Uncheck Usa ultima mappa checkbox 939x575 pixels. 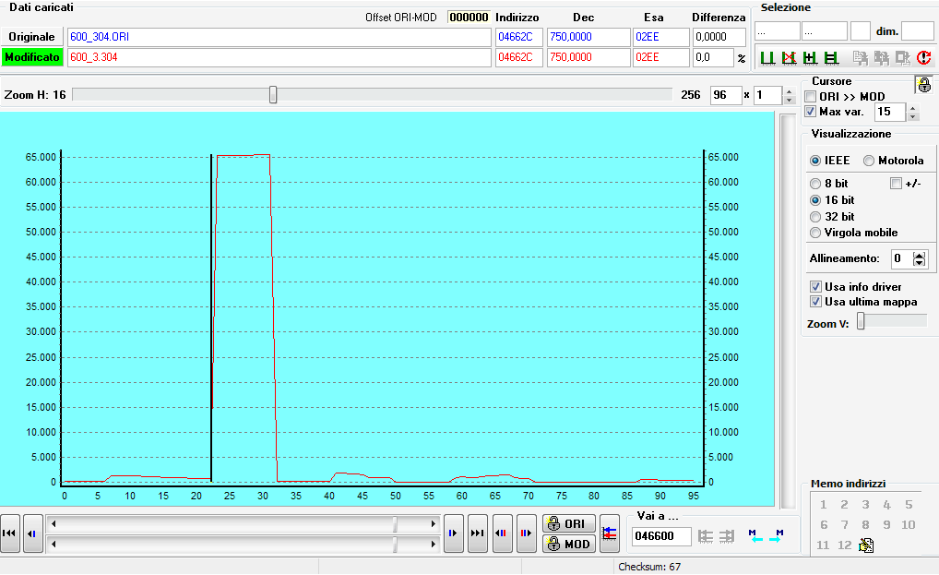[x=815, y=301]
